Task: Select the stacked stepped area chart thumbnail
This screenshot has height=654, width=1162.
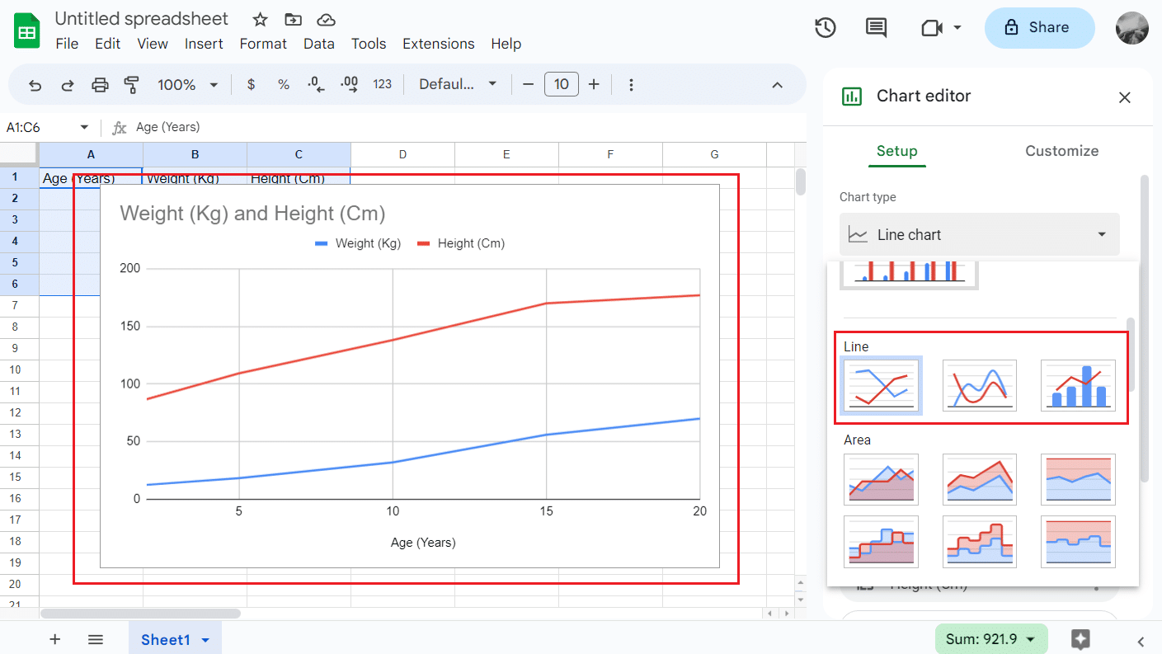Action: click(x=980, y=542)
